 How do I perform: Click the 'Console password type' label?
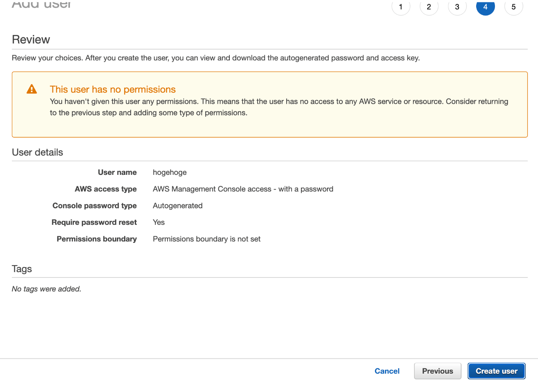tap(95, 206)
